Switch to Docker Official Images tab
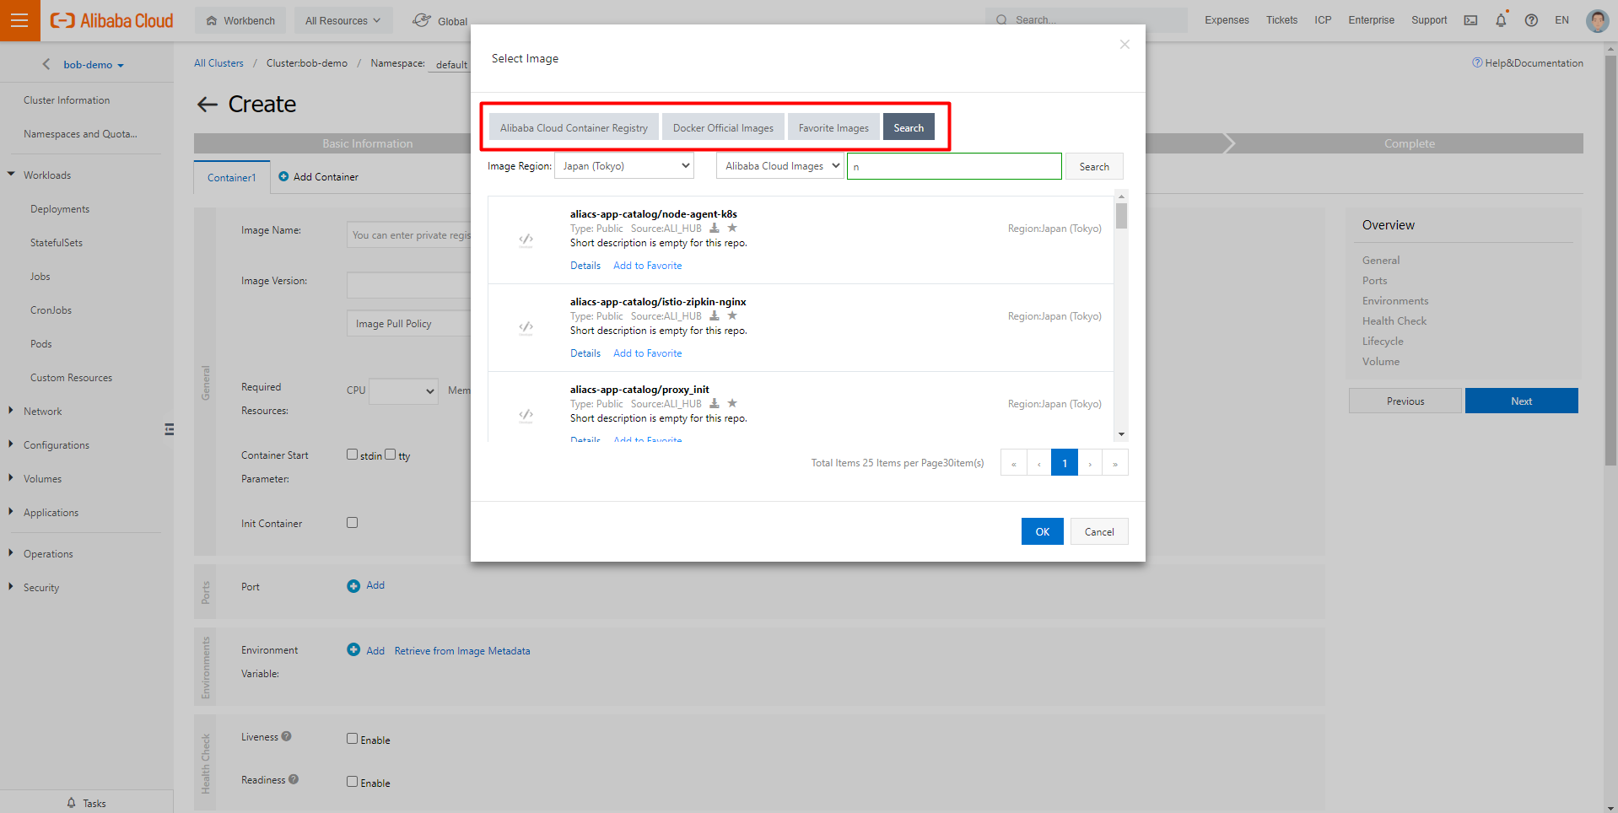Screen dimensions: 1618x813 723,127
